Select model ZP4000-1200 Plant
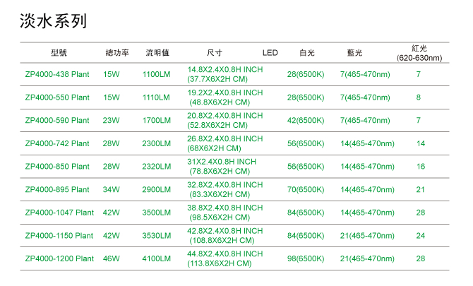Screen dimensions: 473x286 click(59, 258)
